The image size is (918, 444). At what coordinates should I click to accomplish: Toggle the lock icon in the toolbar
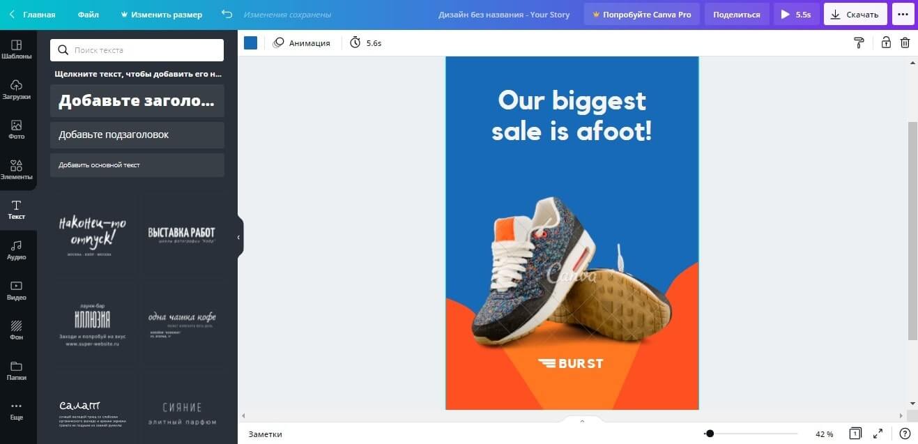(885, 43)
